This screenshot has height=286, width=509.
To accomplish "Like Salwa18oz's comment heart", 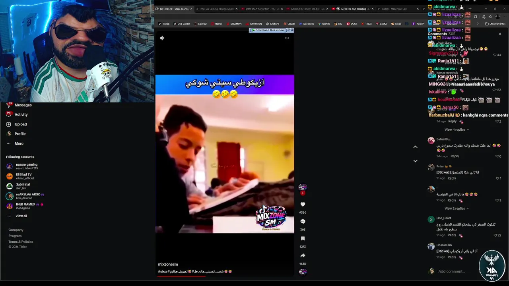I will point(497,156).
